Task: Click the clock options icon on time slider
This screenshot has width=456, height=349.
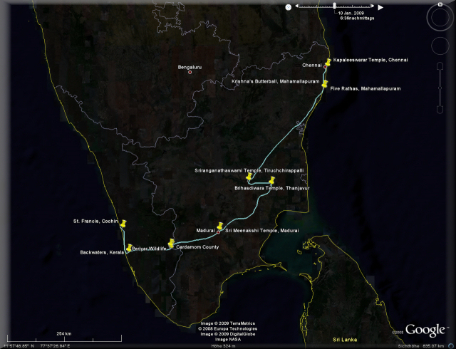Action: [x=288, y=7]
